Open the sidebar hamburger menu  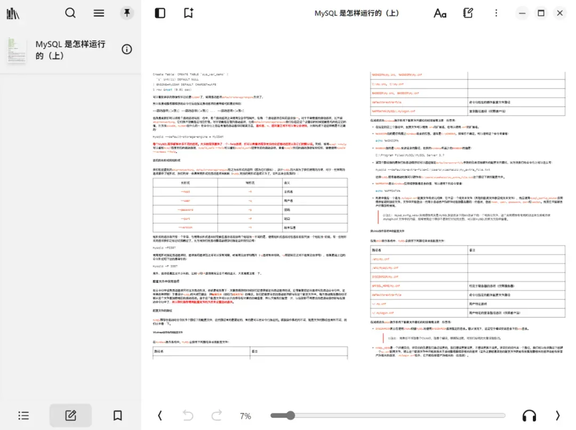(x=99, y=13)
